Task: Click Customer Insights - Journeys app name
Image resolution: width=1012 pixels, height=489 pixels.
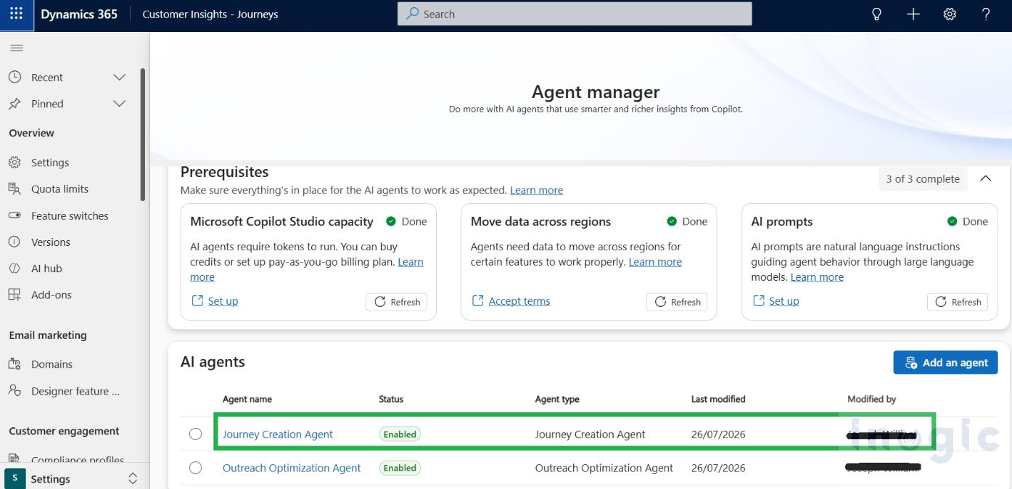Action: pos(210,14)
